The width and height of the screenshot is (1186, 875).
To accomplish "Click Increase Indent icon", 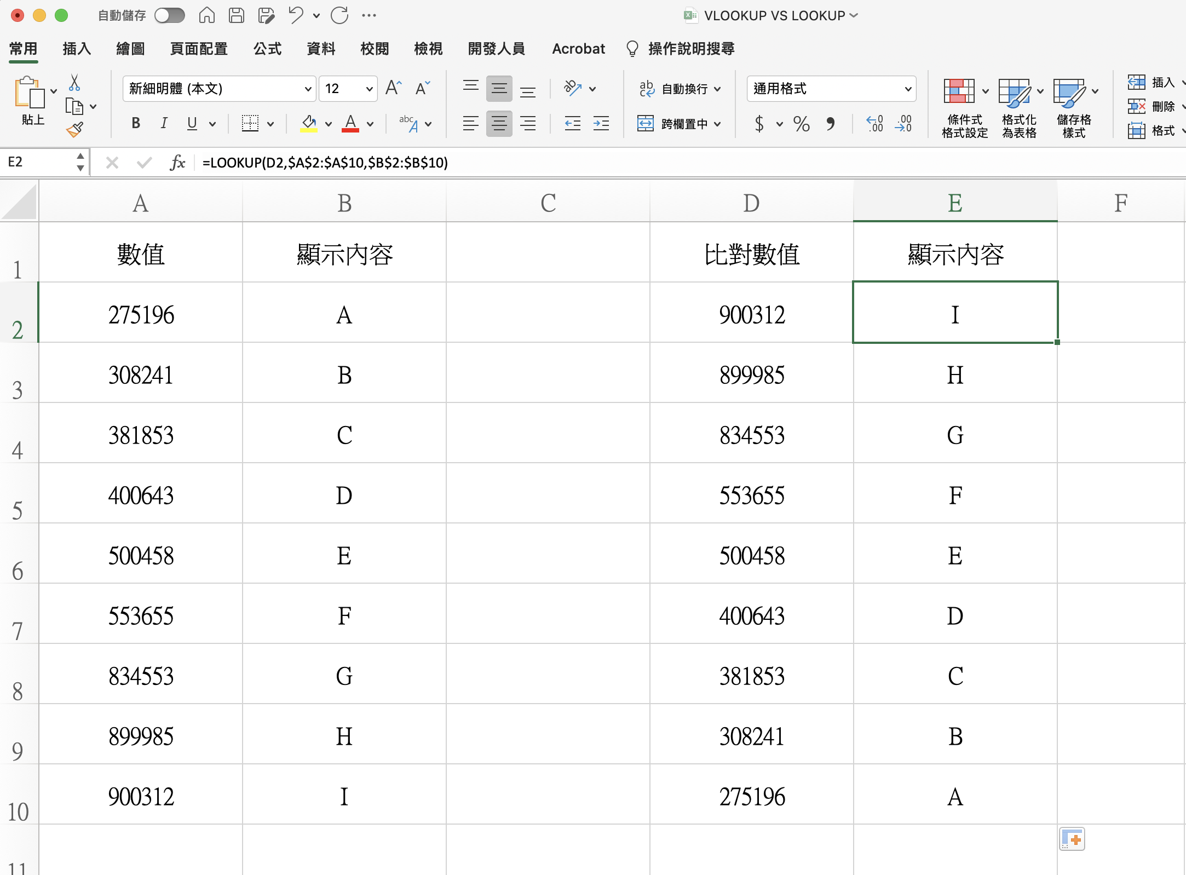I will point(601,124).
